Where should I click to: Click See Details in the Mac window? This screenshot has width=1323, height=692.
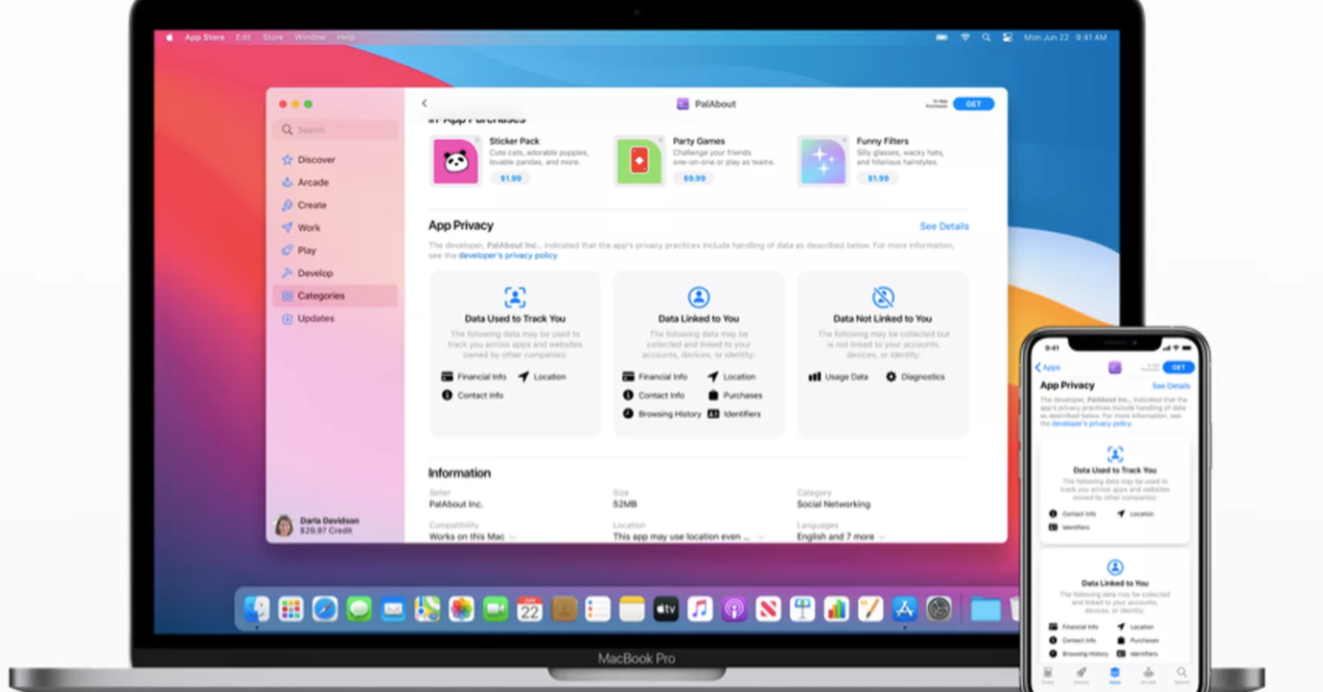[x=944, y=226]
